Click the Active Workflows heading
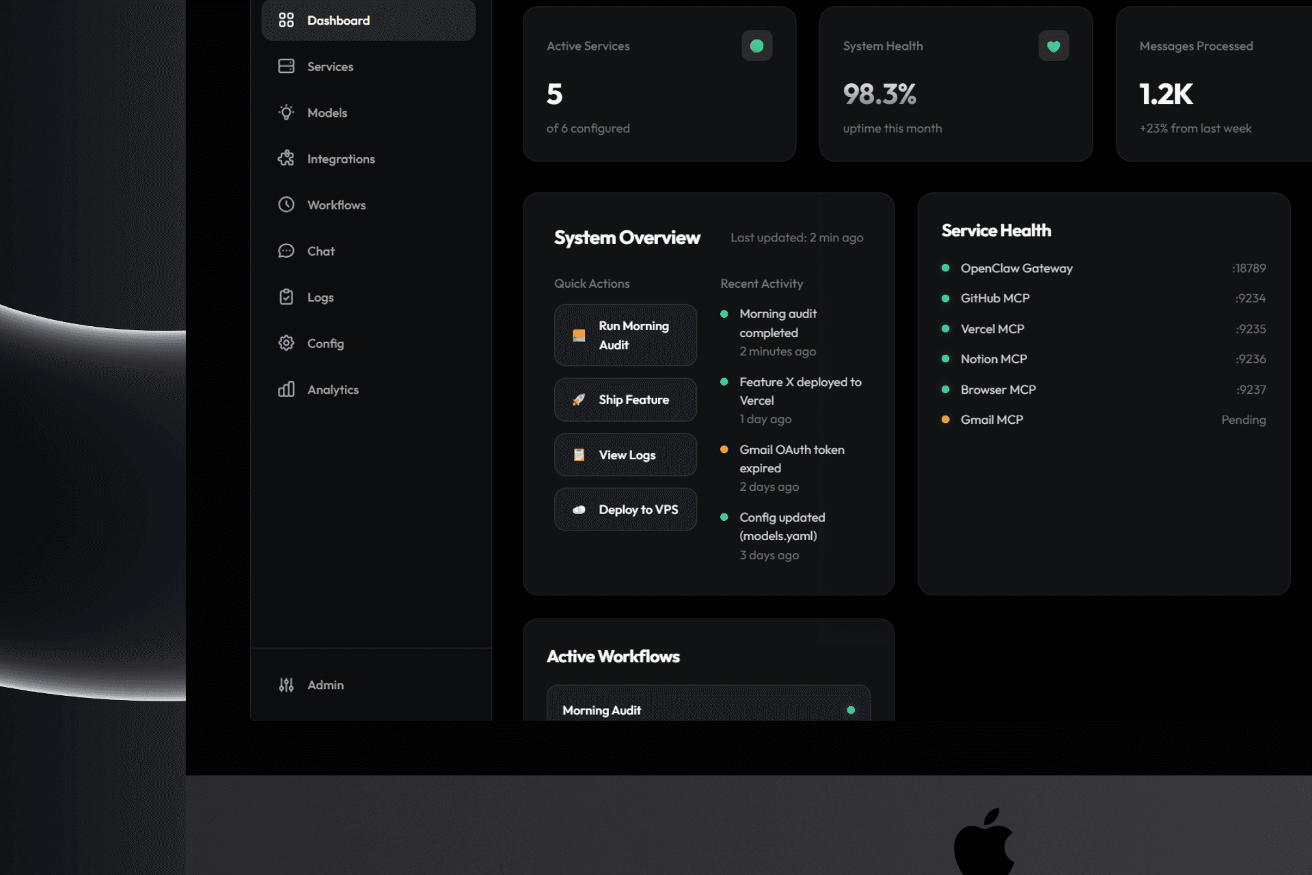 pos(613,657)
